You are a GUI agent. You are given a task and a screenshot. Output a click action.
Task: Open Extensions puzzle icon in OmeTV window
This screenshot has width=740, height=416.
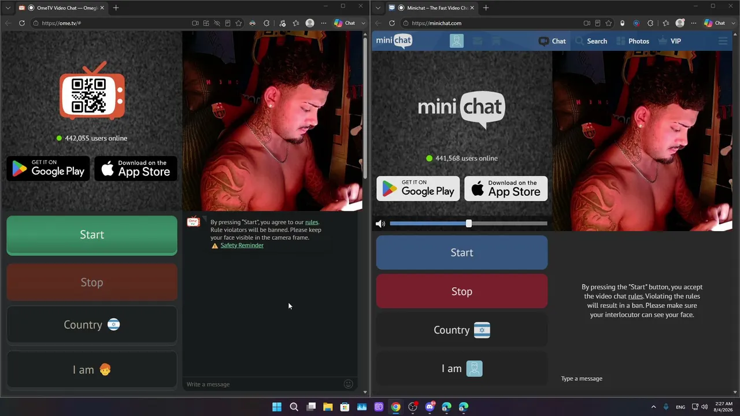267,23
